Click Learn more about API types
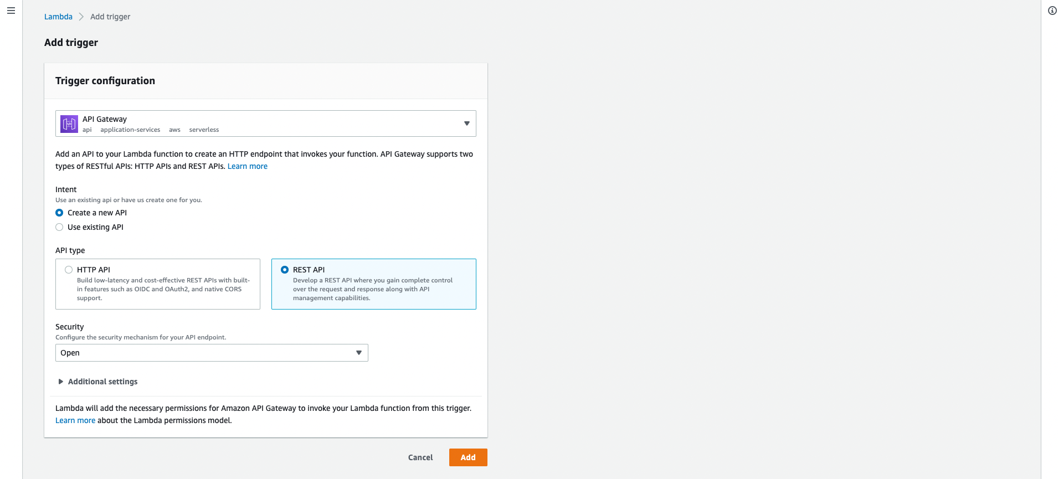This screenshot has width=1058, height=479. point(247,166)
